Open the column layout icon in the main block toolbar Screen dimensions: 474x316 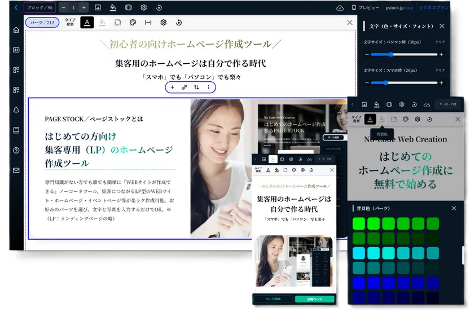point(128,7)
